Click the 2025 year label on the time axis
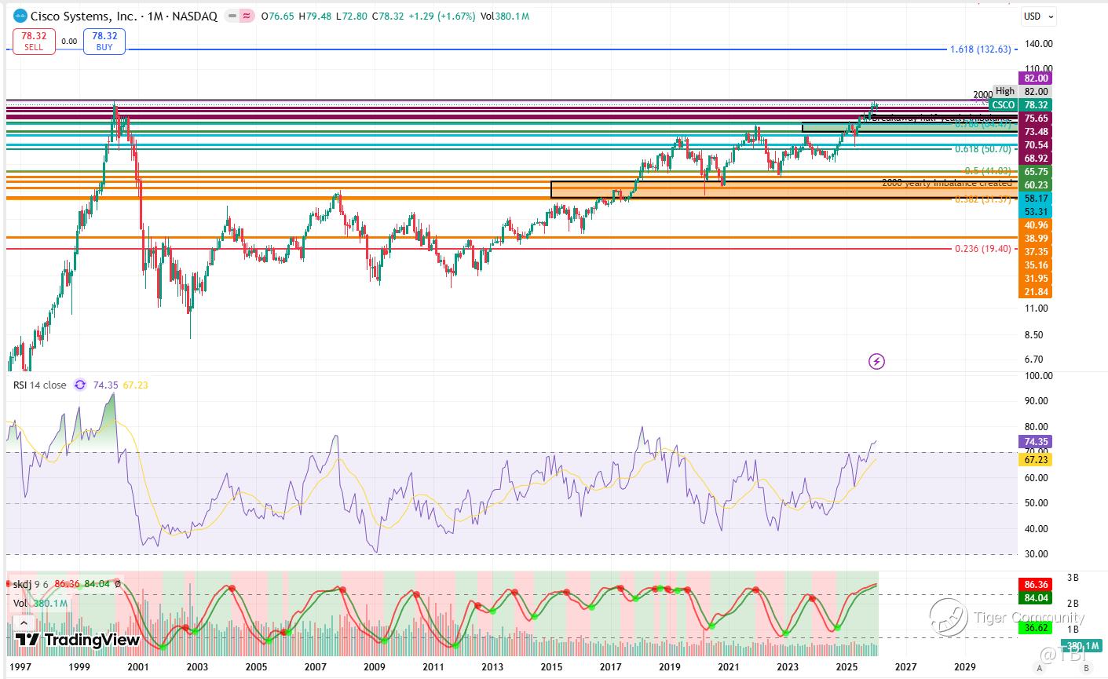The width and height of the screenshot is (1108, 679). pyautogui.click(x=846, y=667)
